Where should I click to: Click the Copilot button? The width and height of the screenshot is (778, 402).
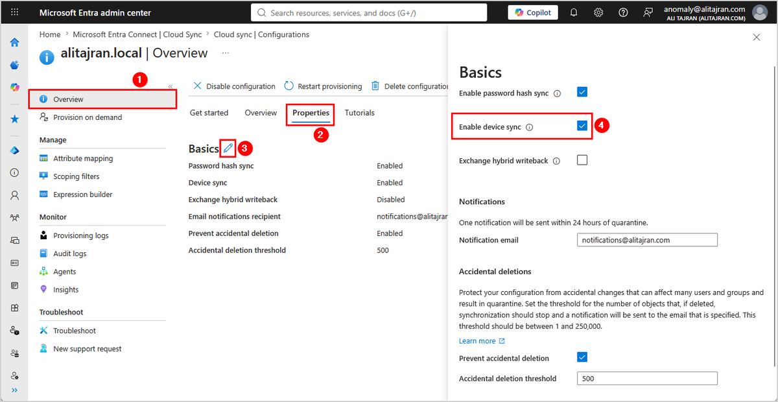tap(533, 12)
